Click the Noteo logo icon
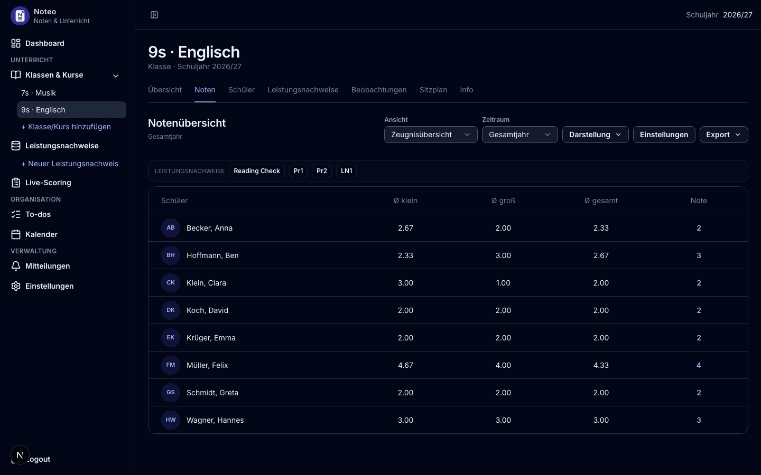The image size is (761, 475). pos(20,16)
